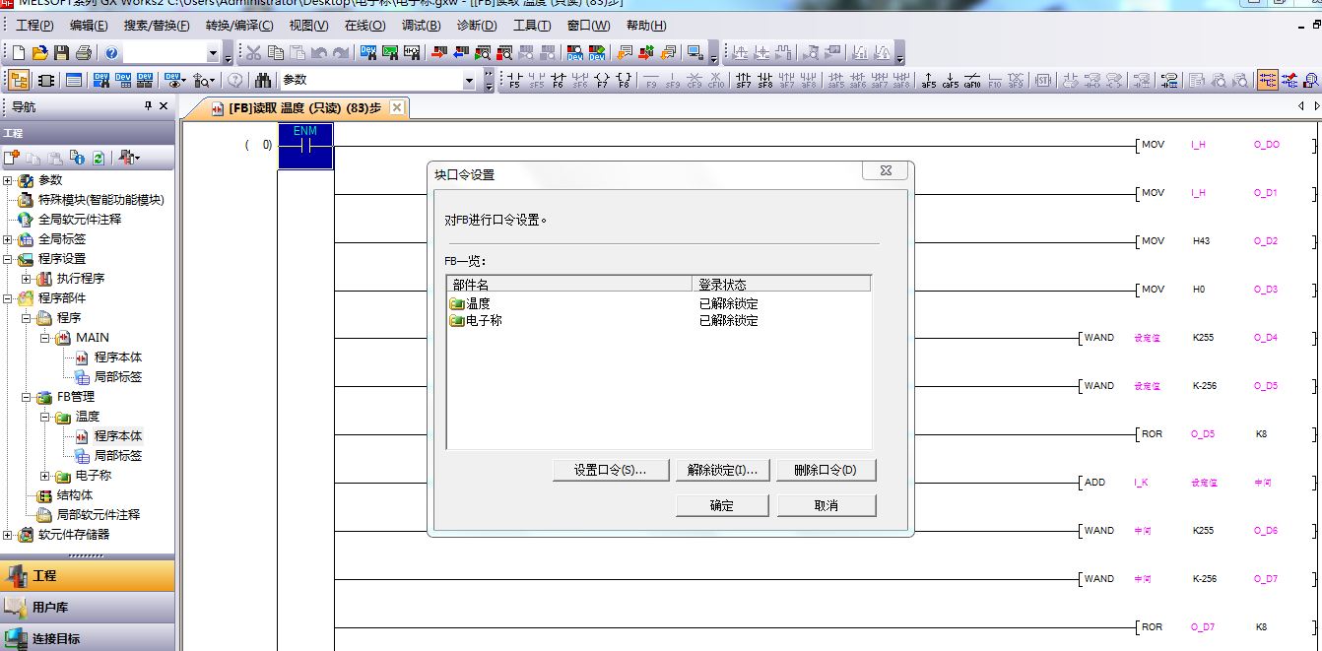
Task: Expand the 参数 tree node
Action: click(8, 180)
